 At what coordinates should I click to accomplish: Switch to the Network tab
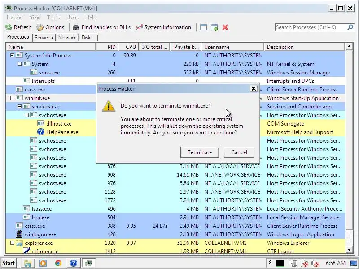67,38
